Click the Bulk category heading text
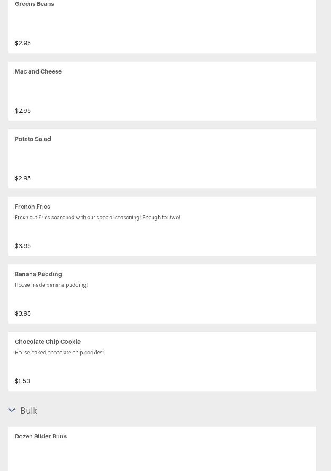This screenshot has height=471, width=331. point(29,411)
